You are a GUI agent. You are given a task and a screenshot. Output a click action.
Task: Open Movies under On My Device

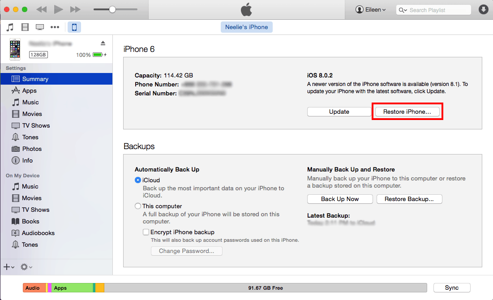coord(56,198)
